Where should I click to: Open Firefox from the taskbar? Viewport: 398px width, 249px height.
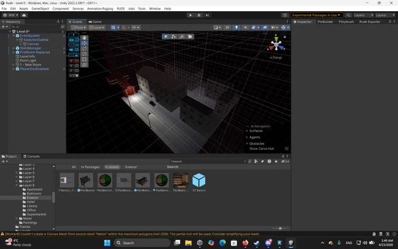coord(245,243)
